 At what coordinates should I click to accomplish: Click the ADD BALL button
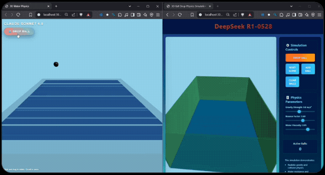click(x=308, y=69)
